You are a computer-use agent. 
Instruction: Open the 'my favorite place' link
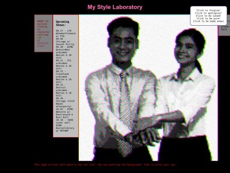click(x=43, y=43)
